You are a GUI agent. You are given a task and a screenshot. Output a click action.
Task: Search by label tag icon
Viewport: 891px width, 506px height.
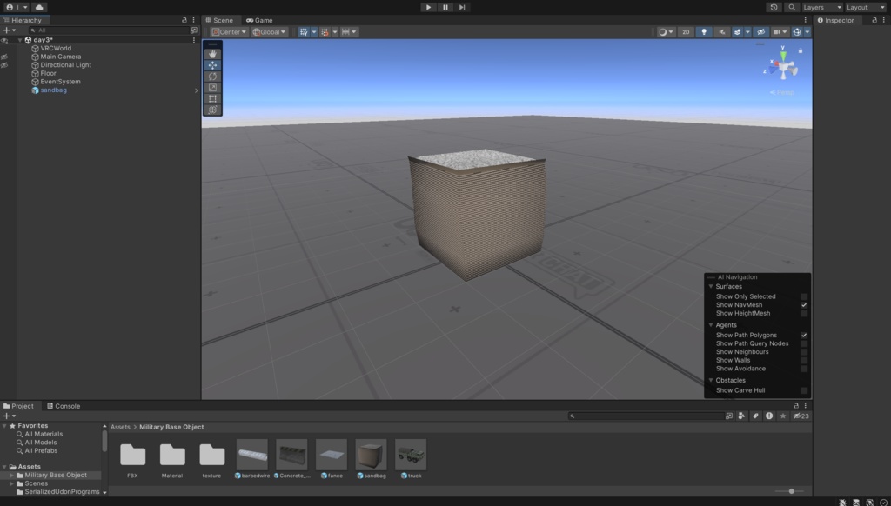(755, 416)
